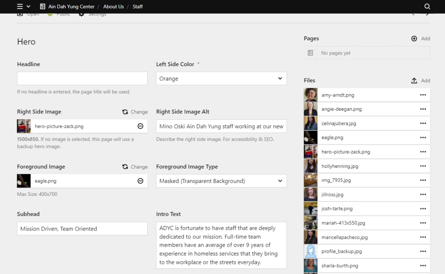The image size is (445, 274).
Task: Open options for hollyhenning.jpg
Action: (423, 166)
